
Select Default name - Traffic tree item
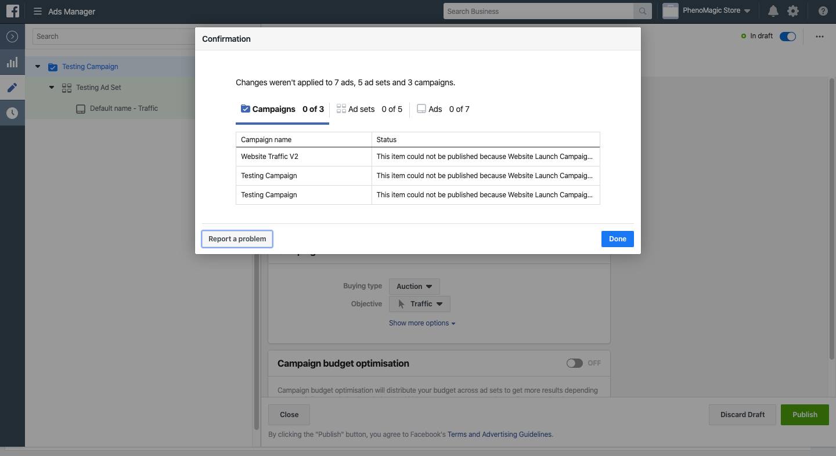pos(124,108)
